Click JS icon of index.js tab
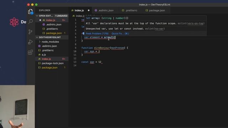Screen dimensions: 228x128 click(72, 10)
